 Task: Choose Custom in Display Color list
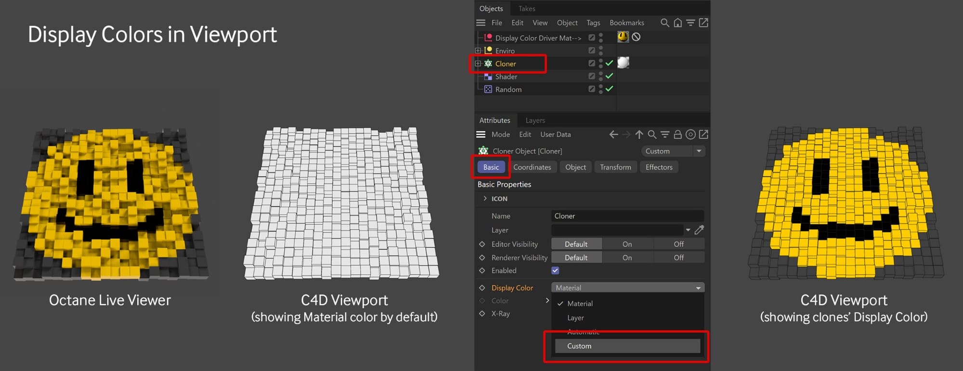[x=627, y=346]
